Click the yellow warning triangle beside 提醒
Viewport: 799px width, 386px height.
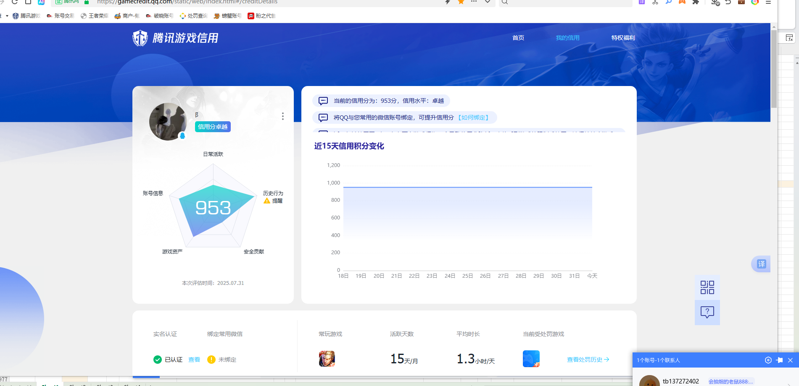(267, 201)
